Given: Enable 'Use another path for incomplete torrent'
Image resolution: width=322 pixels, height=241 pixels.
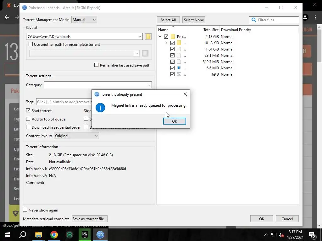Looking at the screenshot, I should 31,44.
